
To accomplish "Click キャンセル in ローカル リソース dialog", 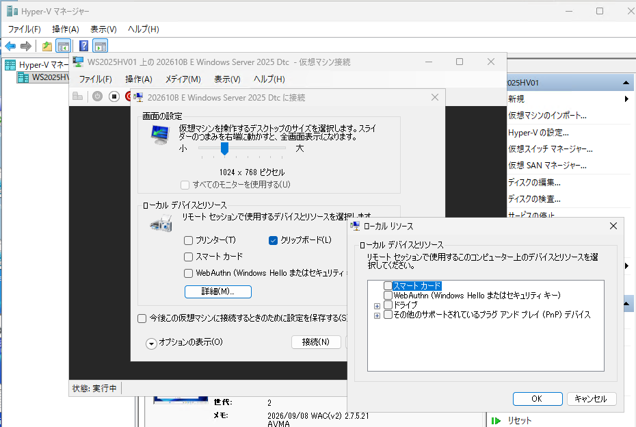I will click(592, 398).
